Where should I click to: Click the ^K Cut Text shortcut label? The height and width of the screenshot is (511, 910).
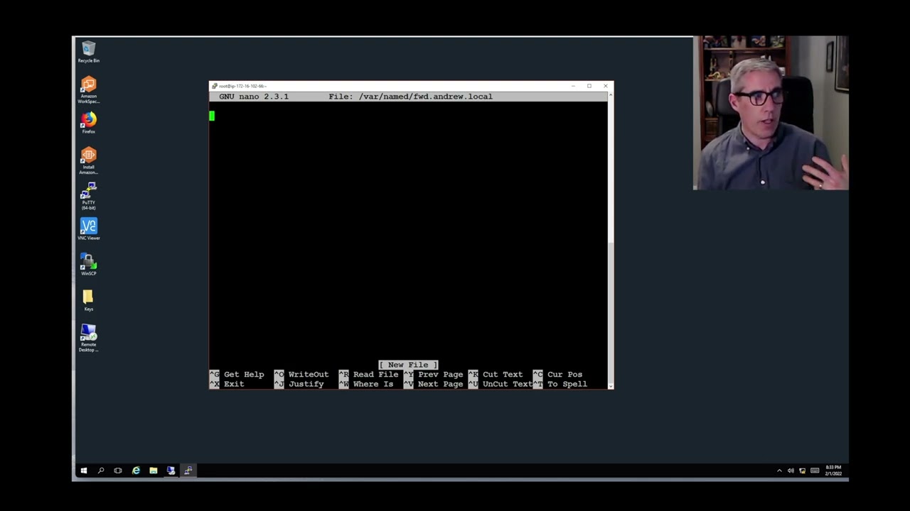pyautogui.click(x=496, y=375)
